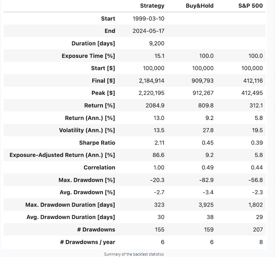Image resolution: width=275 pixels, height=257 pixels.
Task: Click the Sharpe Ratio row label
Action: point(97,143)
